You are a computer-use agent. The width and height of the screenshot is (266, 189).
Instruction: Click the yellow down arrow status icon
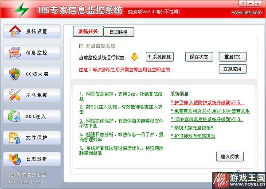click(x=134, y=57)
